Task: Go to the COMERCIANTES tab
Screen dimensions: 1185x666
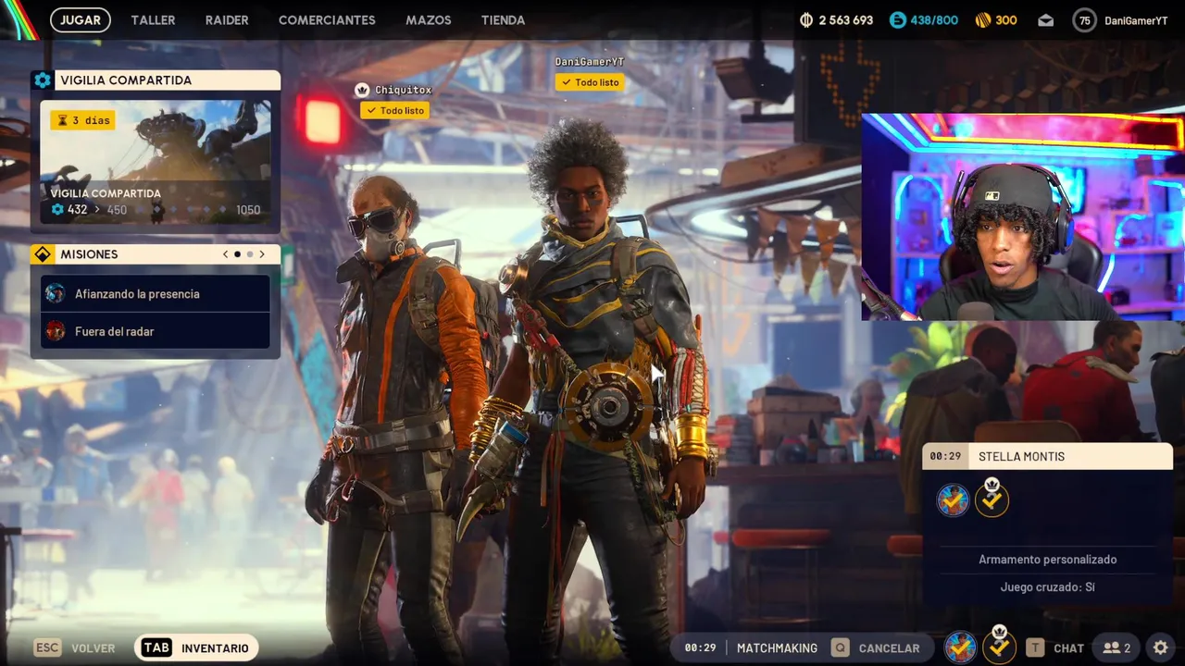Action: 327,19
